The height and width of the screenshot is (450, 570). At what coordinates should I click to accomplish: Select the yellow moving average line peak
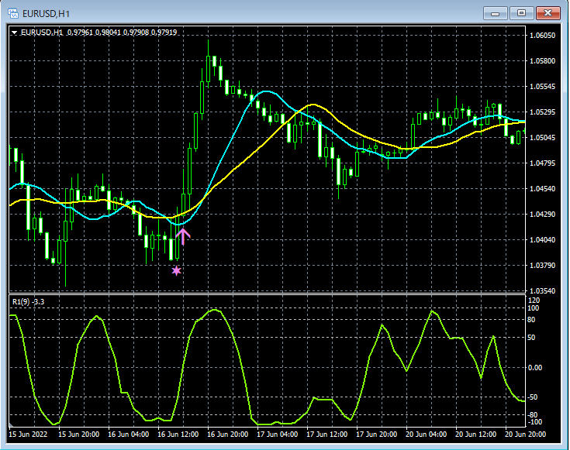pos(313,105)
